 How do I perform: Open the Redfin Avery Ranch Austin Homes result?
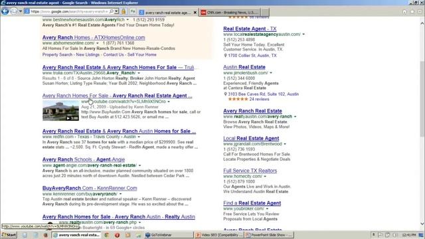(119, 131)
